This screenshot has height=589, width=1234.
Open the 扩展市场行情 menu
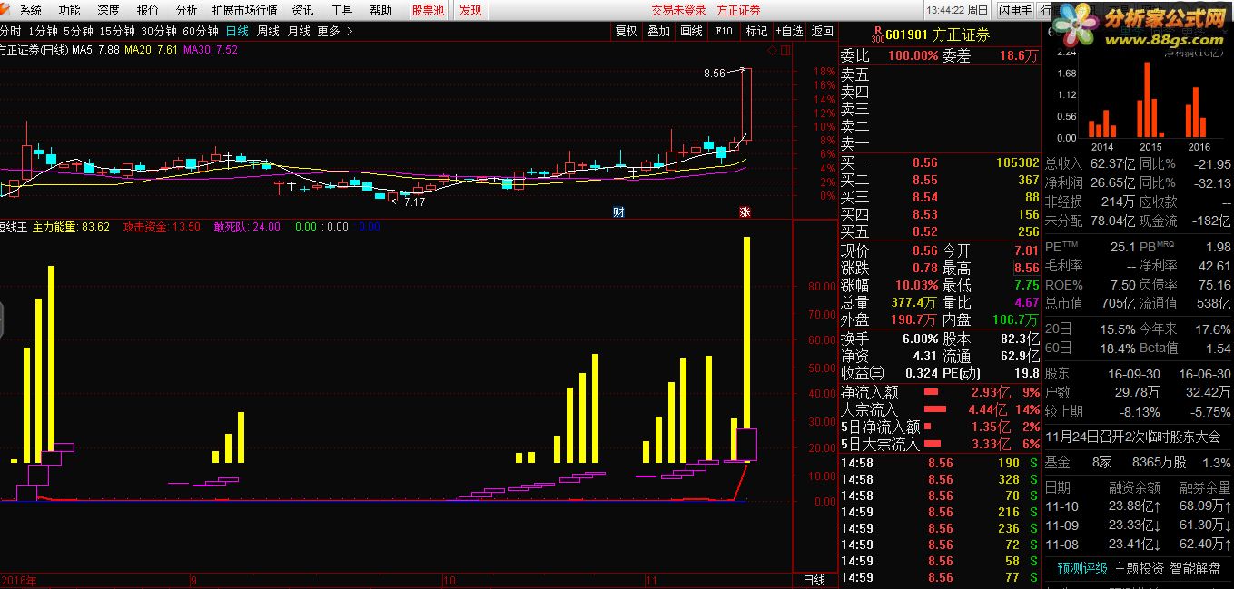tap(244, 10)
